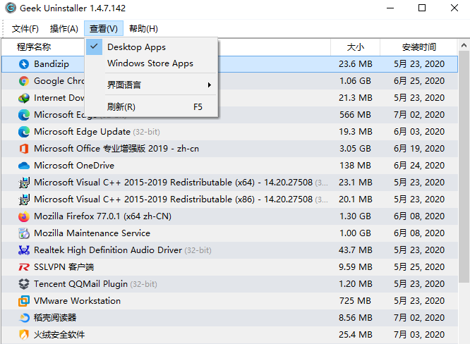Click the 稻壳阅读器 icon
The width and height of the screenshot is (470, 344).
[24, 318]
